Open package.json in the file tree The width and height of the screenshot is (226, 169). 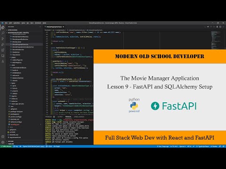tap(15, 114)
